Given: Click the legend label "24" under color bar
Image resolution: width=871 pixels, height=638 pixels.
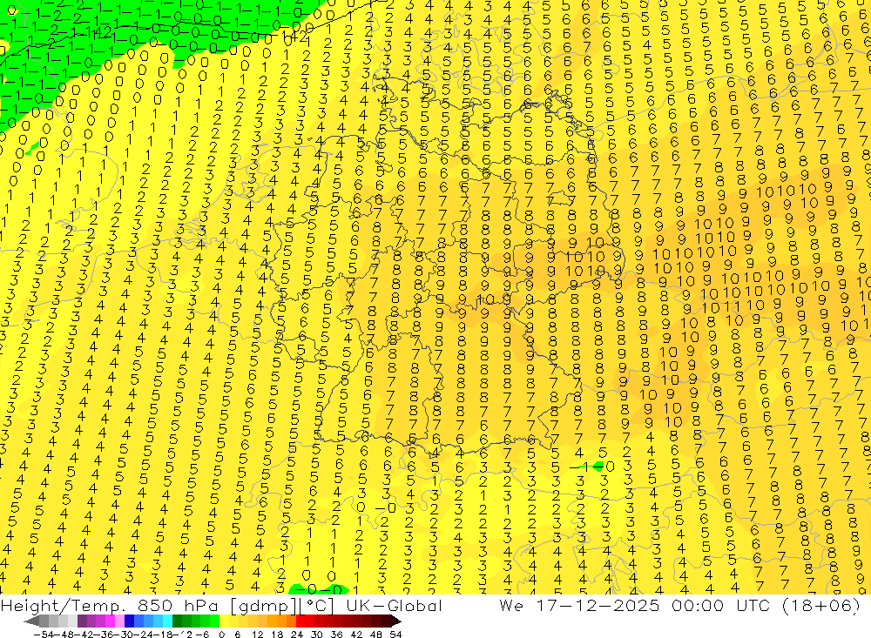Looking at the screenshot, I should point(297,635).
